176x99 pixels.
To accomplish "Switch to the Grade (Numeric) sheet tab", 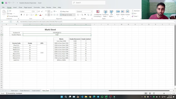I will [25, 90].
